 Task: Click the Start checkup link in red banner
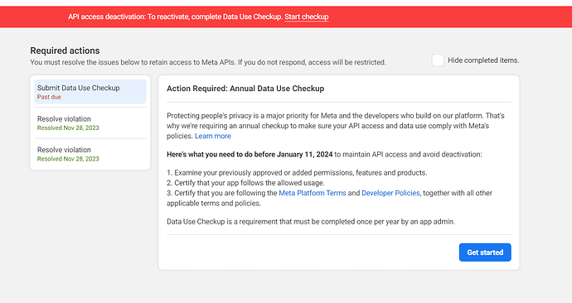[x=307, y=17]
